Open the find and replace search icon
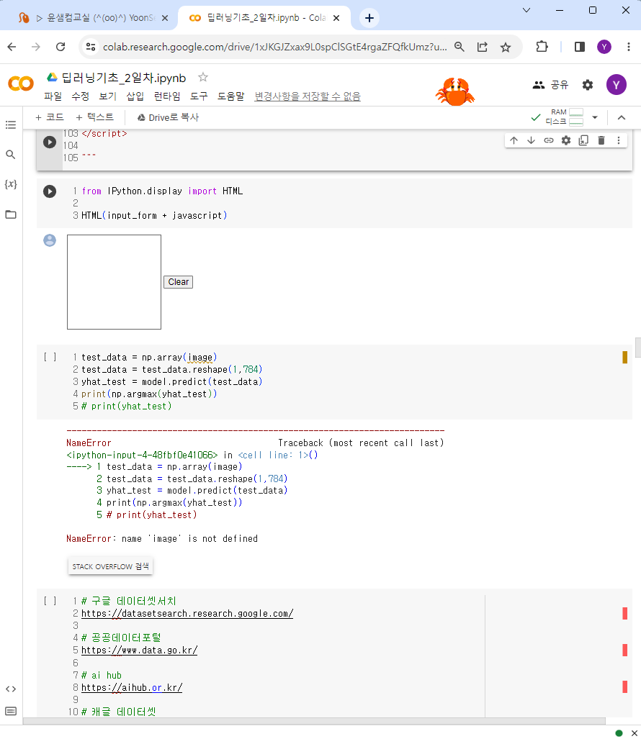The width and height of the screenshot is (641, 739). tap(11, 155)
